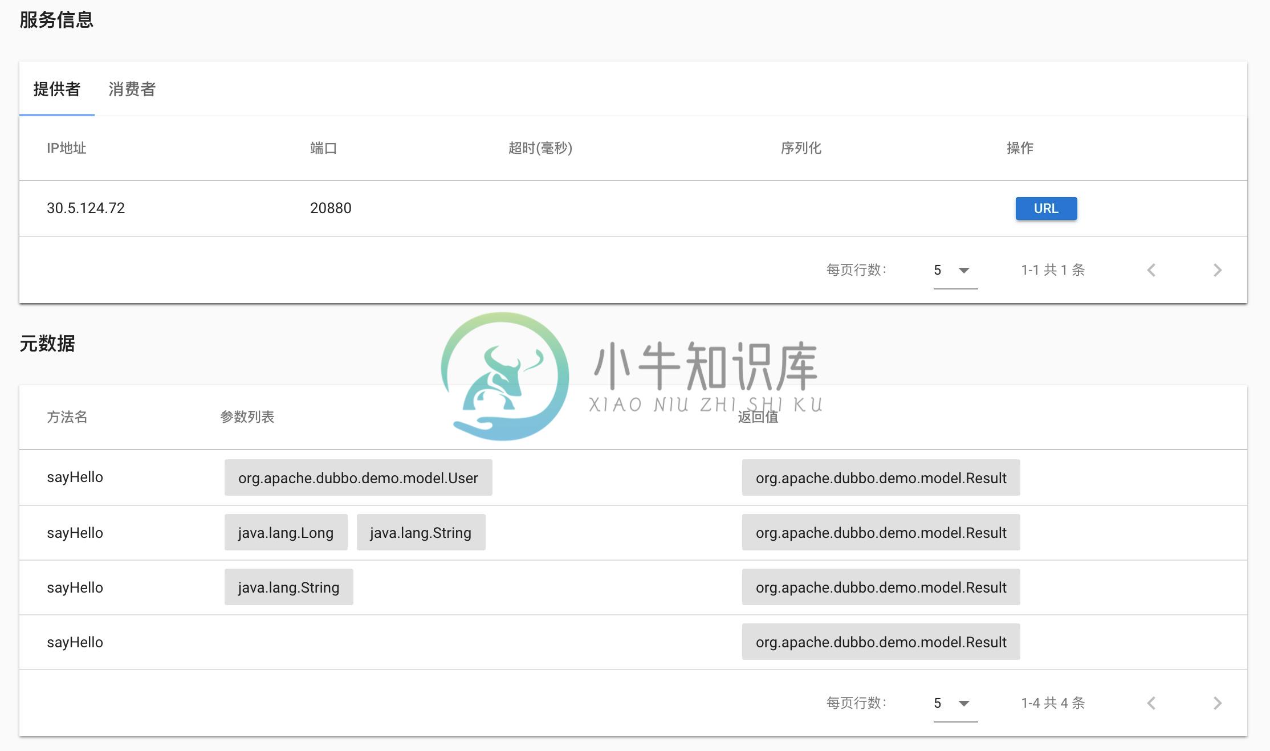Click the 端口 column header
Image resolution: width=1270 pixels, height=751 pixels.
[x=323, y=148]
